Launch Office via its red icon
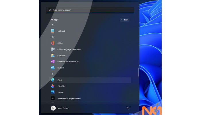 click(53, 43)
